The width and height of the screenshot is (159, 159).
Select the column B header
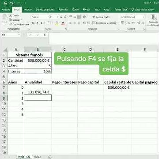click(x=38, y=49)
